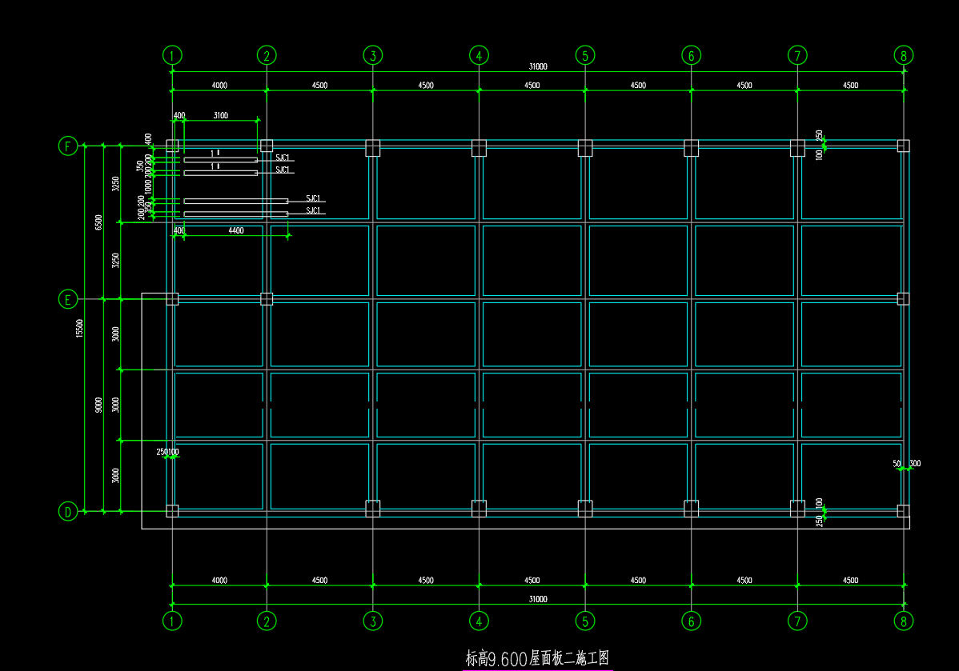Select axis bubble 2 in the bottom row
Screen dimensions: 959x671
tap(267, 621)
